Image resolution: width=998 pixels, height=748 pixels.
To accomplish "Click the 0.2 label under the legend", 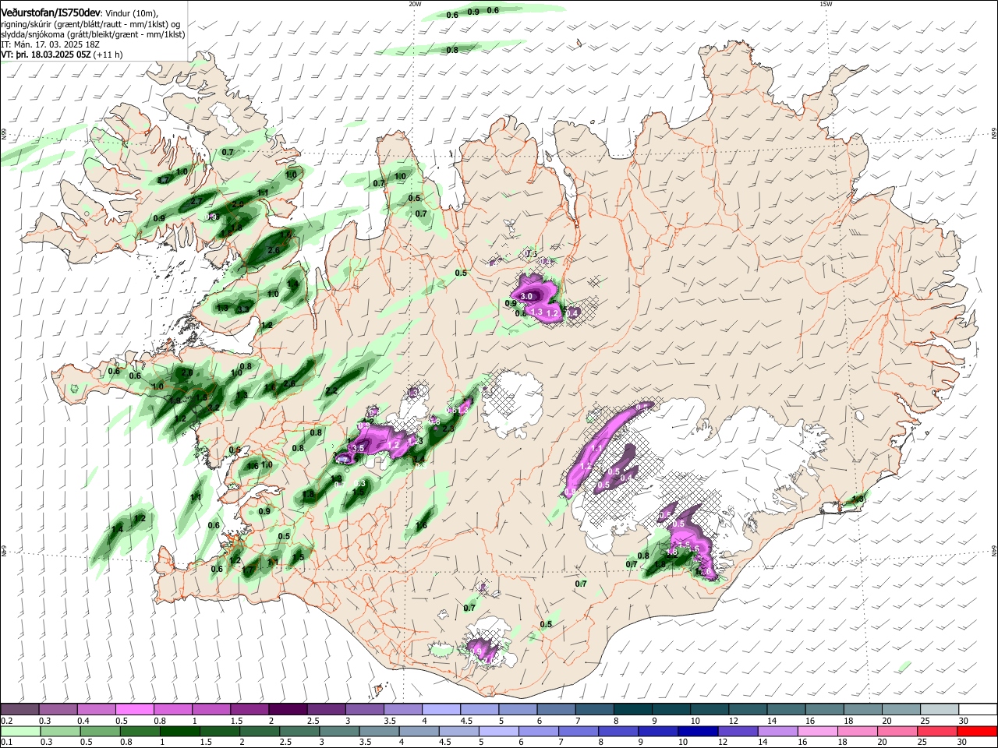I will pos(5,721).
